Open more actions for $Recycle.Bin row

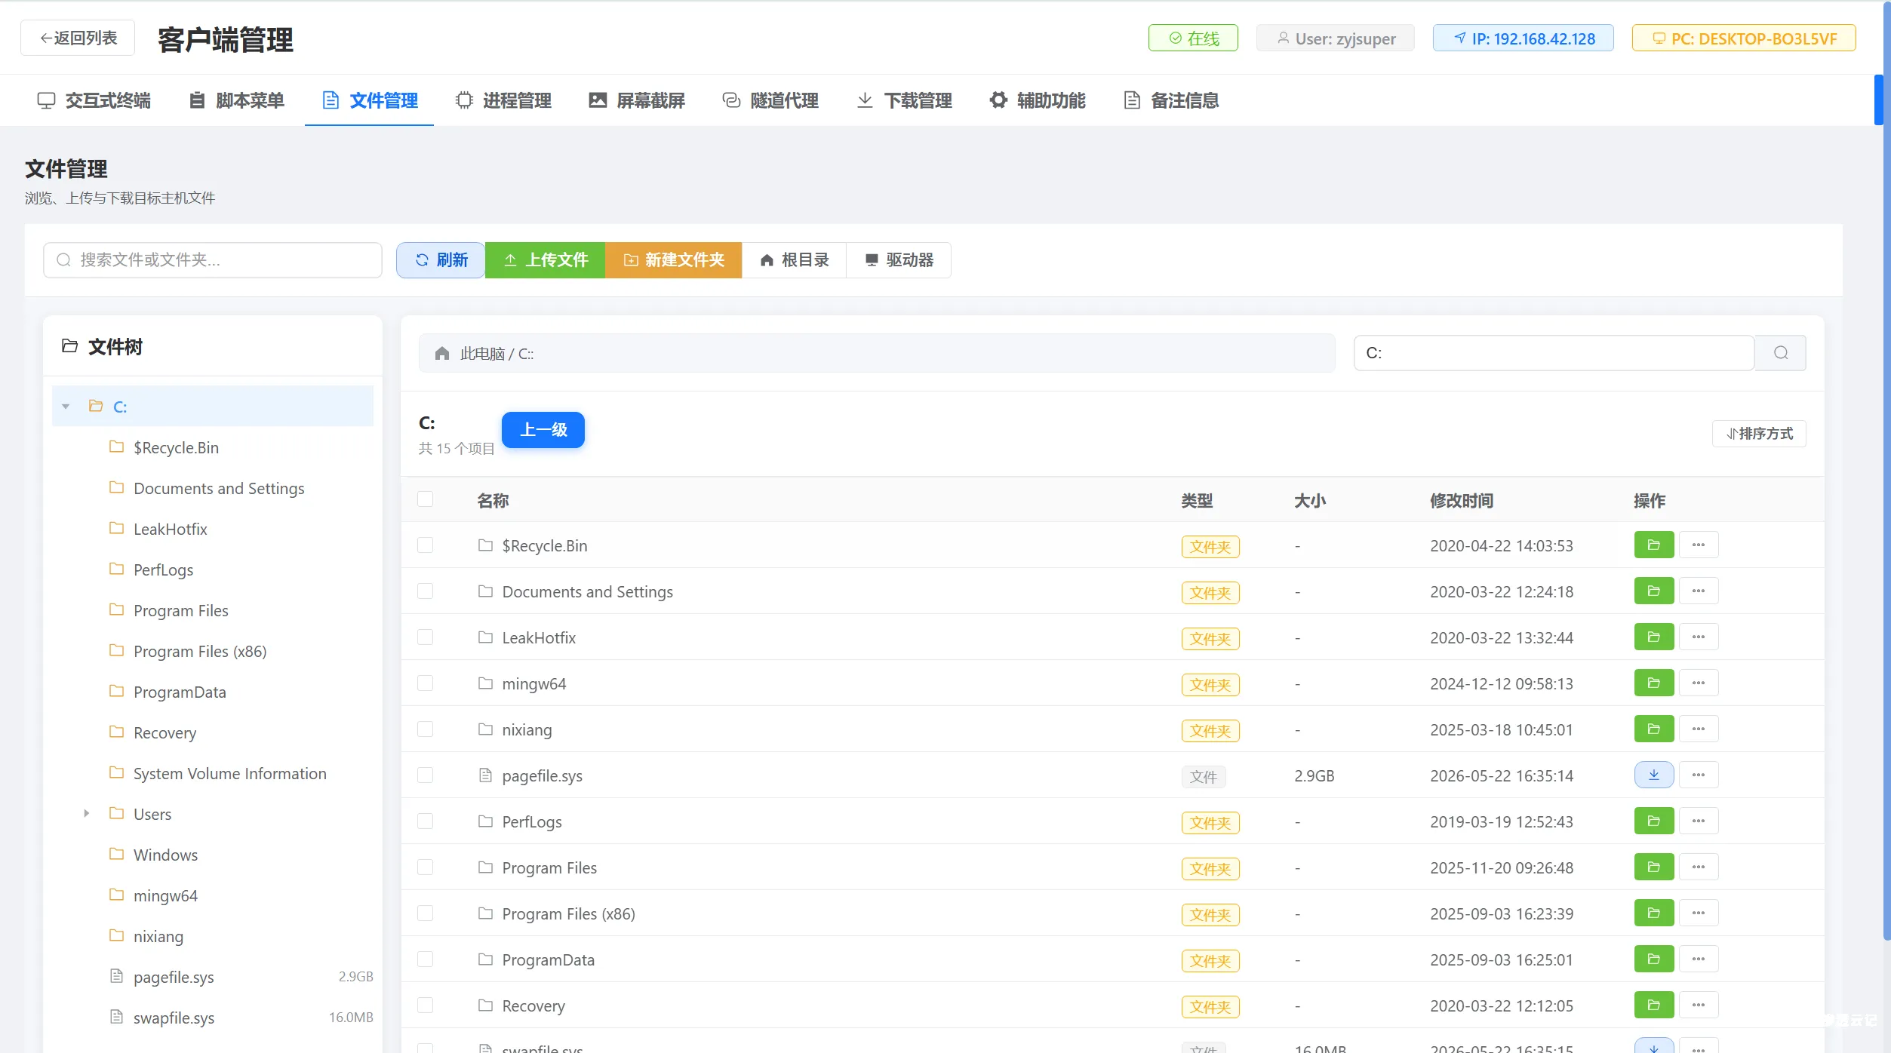pos(1698,545)
